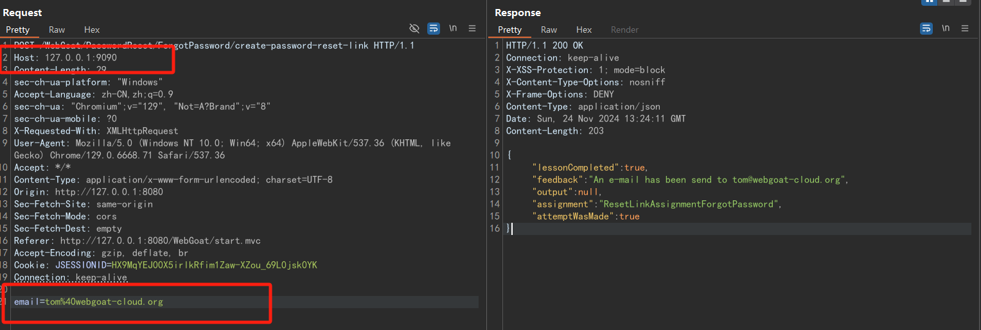Viewport: 981px width, 330px height.
Task: Toggle line wrap icon in Request panel
Action: pos(434,28)
